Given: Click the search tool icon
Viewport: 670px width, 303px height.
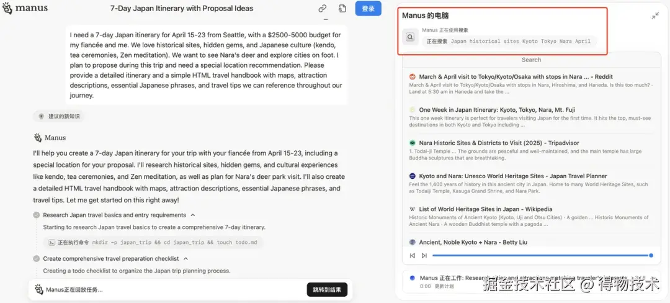Looking at the screenshot, I should click(410, 37).
